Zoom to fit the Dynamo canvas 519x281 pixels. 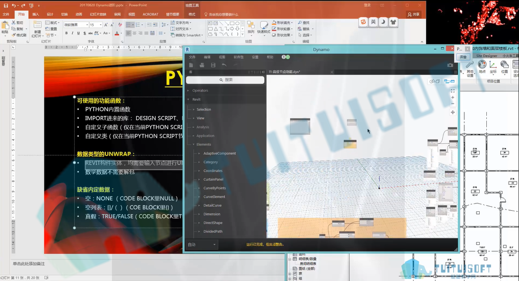(x=453, y=91)
